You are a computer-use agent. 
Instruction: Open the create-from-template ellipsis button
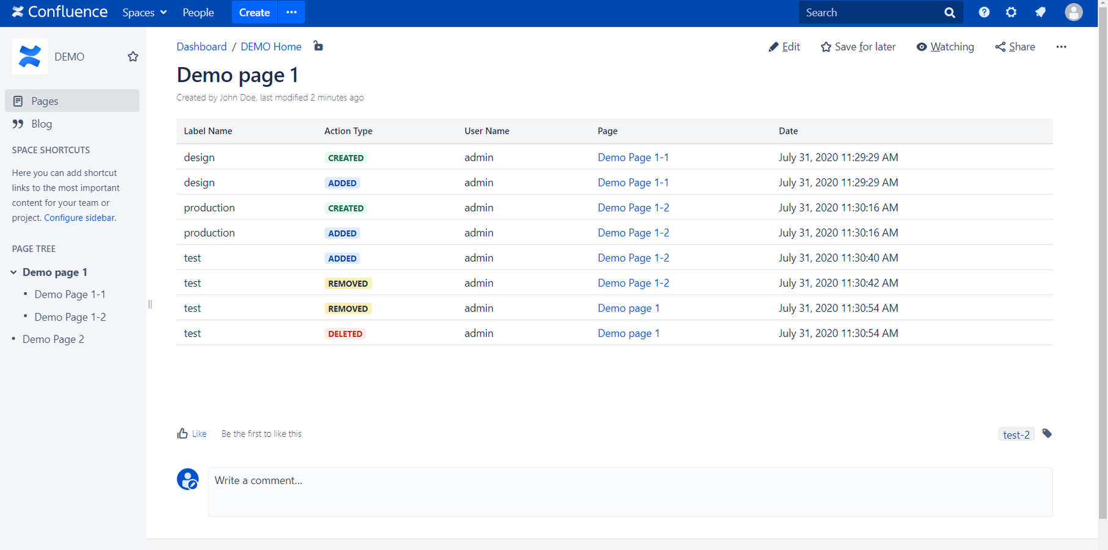click(x=291, y=12)
